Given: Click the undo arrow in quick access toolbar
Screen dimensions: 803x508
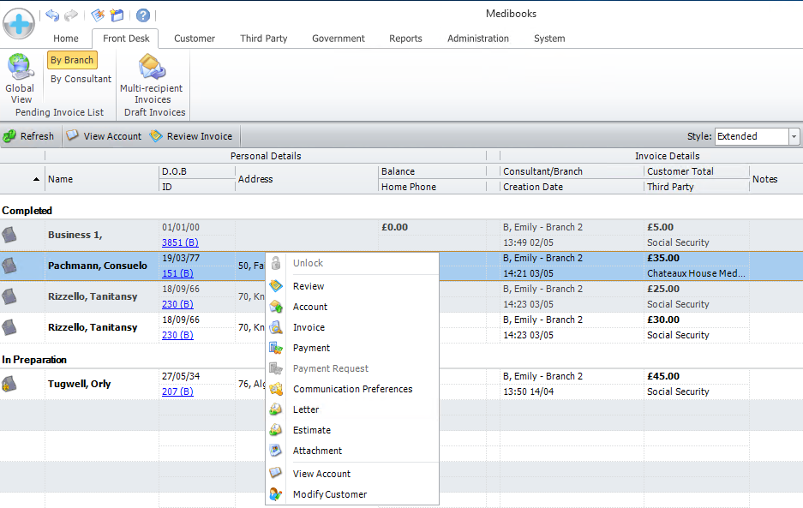Looking at the screenshot, I should coord(53,15).
